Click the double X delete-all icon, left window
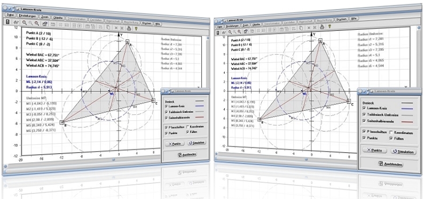 coord(122,28)
